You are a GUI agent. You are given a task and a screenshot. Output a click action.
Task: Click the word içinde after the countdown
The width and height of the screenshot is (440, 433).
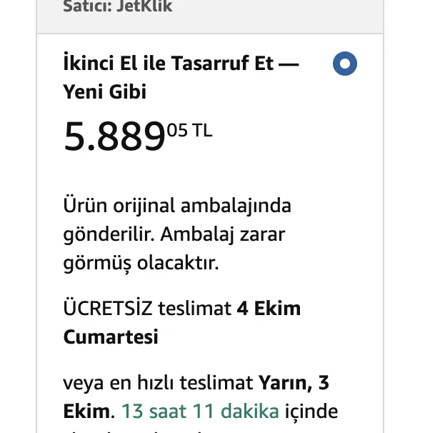coord(311,412)
